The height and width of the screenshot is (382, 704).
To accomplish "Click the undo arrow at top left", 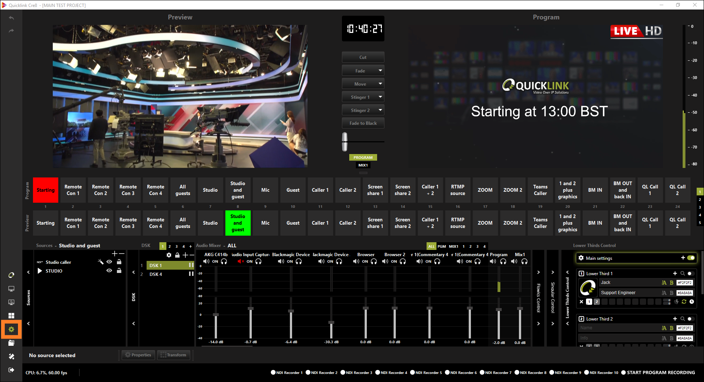I will coord(11,18).
